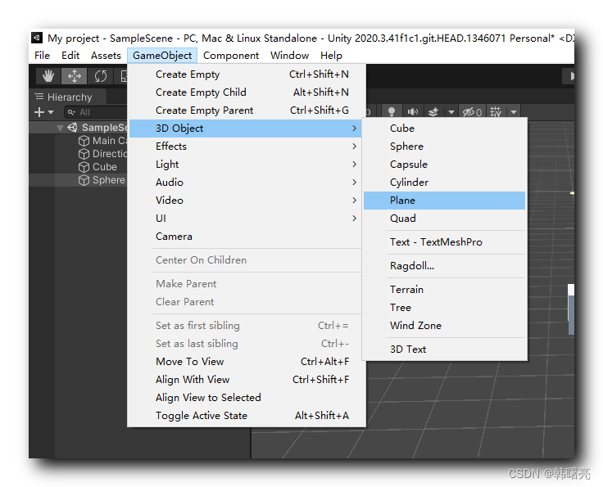Collapse the SampleScene tree arrow
The width and height of the screenshot is (603, 487).
tap(60, 128)
